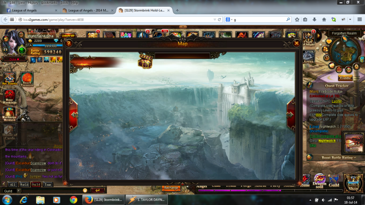
Task: Open the History menu in Firefox
Action: (33, 2)
